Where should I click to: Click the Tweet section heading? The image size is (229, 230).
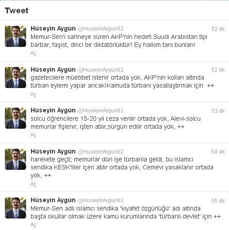(16, 11)
